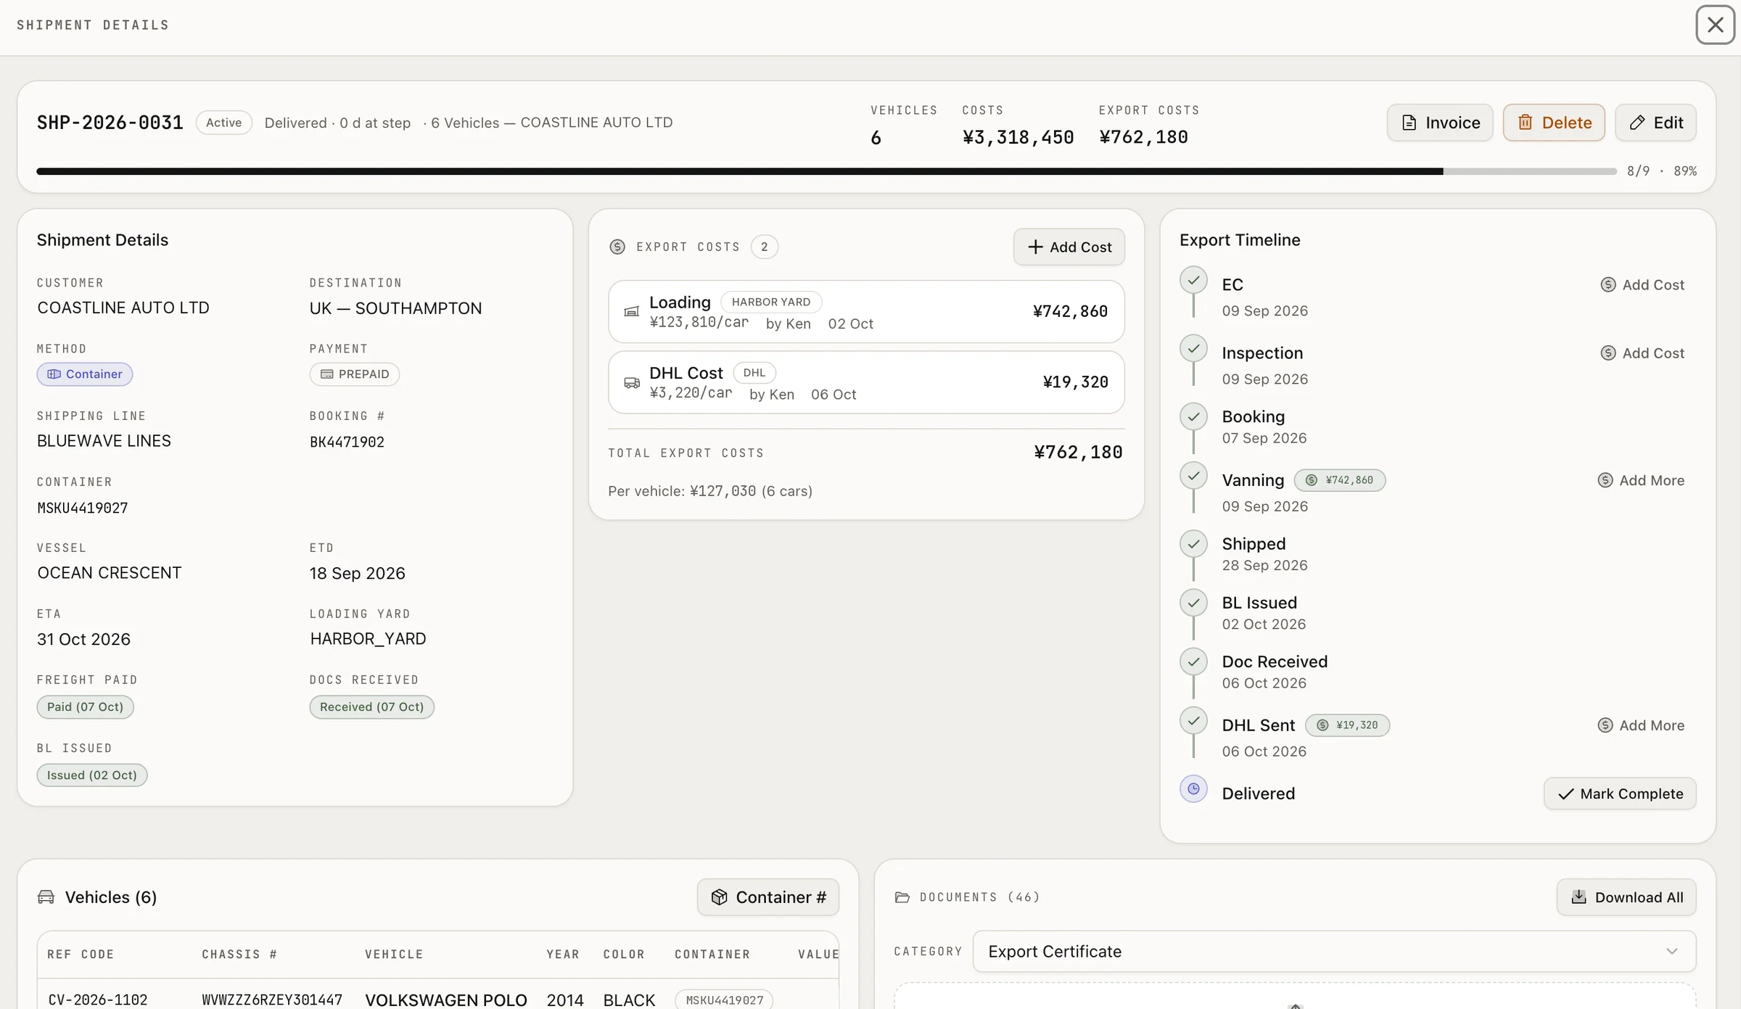Viewport: 1741px width, 1009px height.
Task: Add cost to the Inspection step
Action: pos(1642,353)
